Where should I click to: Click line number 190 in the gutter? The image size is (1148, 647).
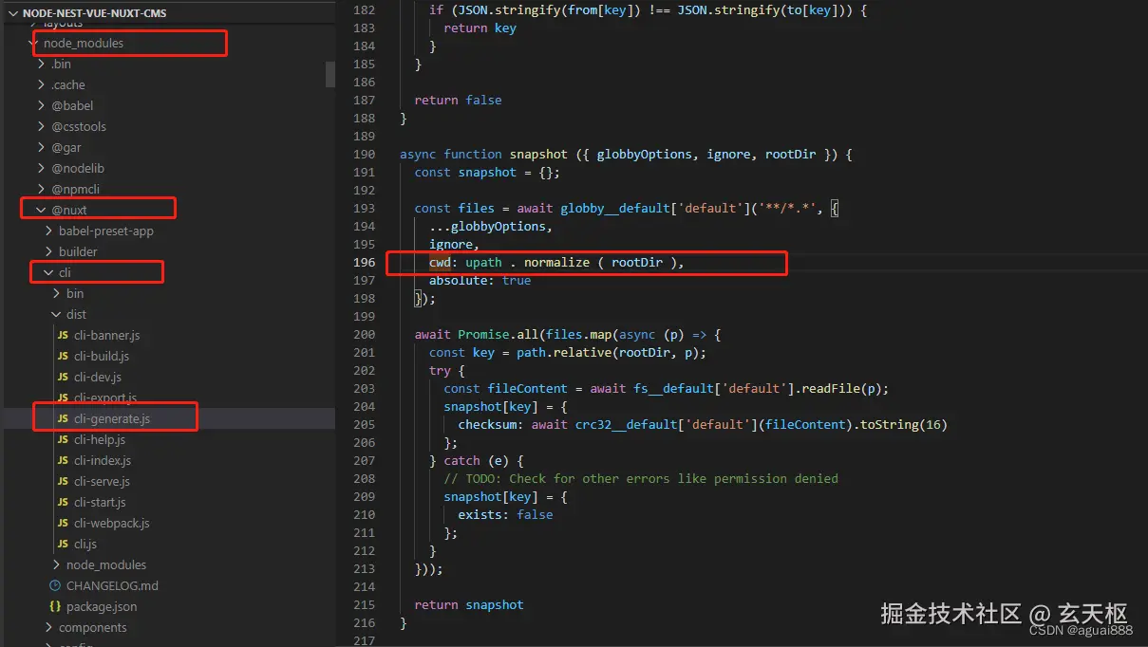(364, 154)
